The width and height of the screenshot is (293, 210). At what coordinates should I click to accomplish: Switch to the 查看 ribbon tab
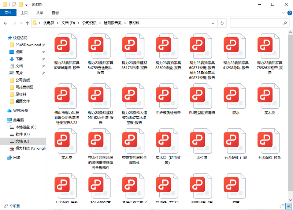55,13
